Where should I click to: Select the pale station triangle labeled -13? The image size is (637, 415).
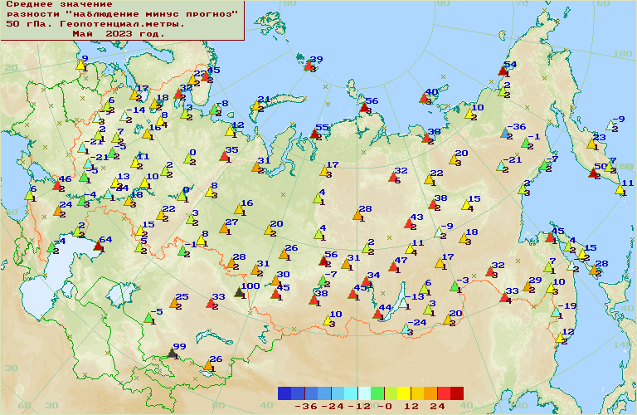coord(403,302)
